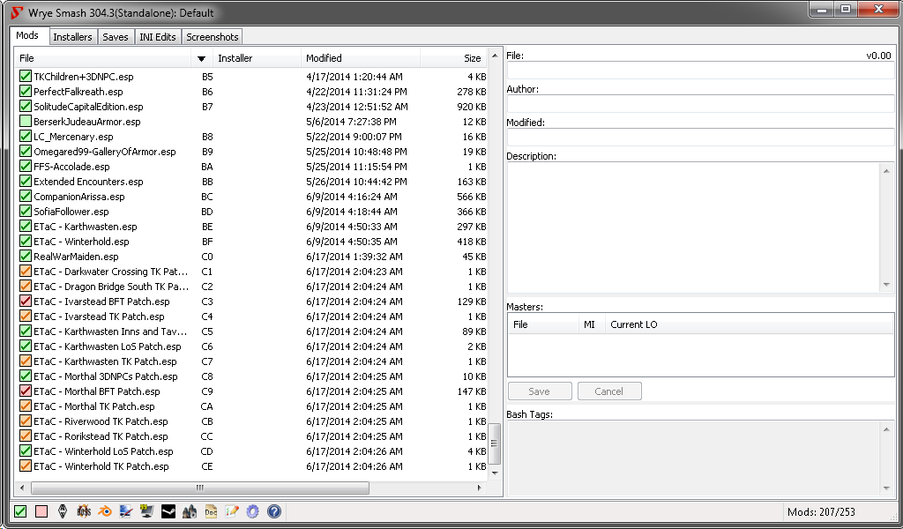Viewport: 903px width, 529px height.
Task: Open the INI Edits tab
Action: tap(158, 37)
